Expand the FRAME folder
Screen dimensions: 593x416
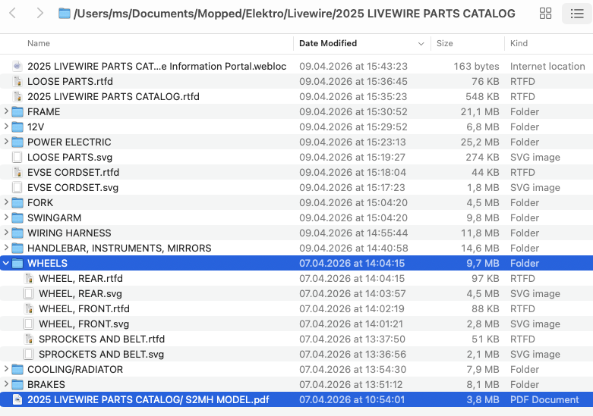[6, 111]
